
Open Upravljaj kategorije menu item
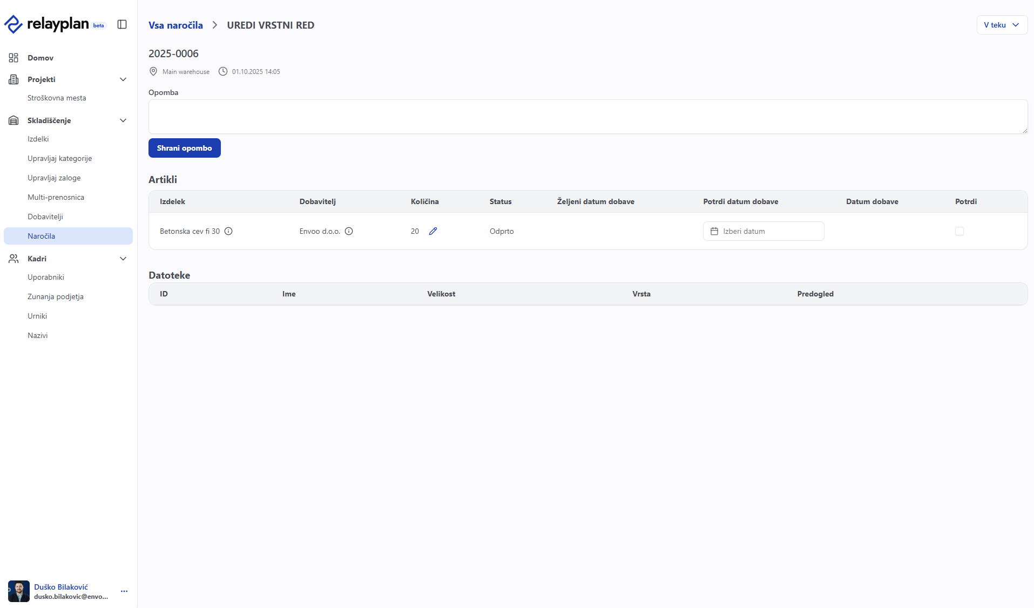(x=60, y=158)
